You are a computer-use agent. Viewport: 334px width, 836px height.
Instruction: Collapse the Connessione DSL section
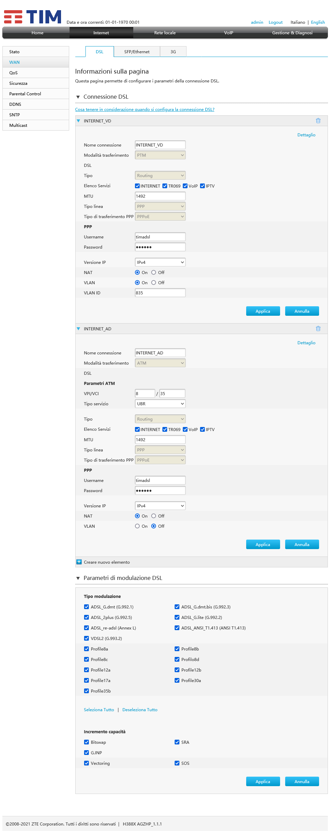click(x=78, y=97)
